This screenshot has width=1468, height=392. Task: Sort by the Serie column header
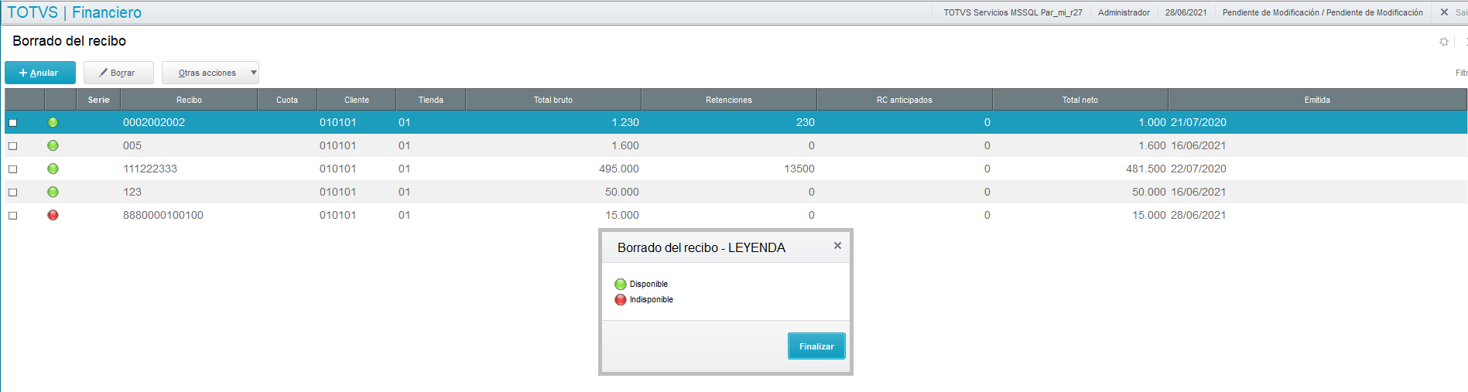tap(98, 100)
